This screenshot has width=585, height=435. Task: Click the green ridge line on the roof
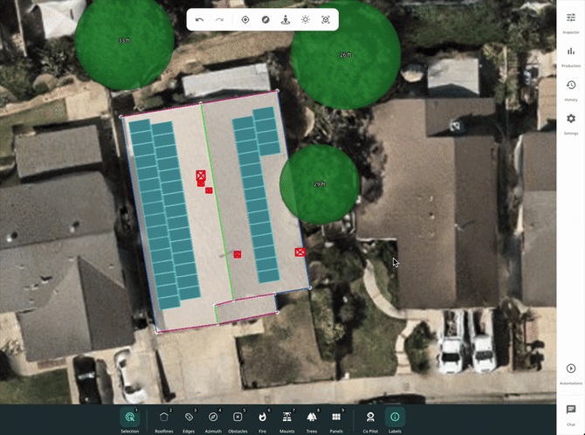(x=217, y=202)
